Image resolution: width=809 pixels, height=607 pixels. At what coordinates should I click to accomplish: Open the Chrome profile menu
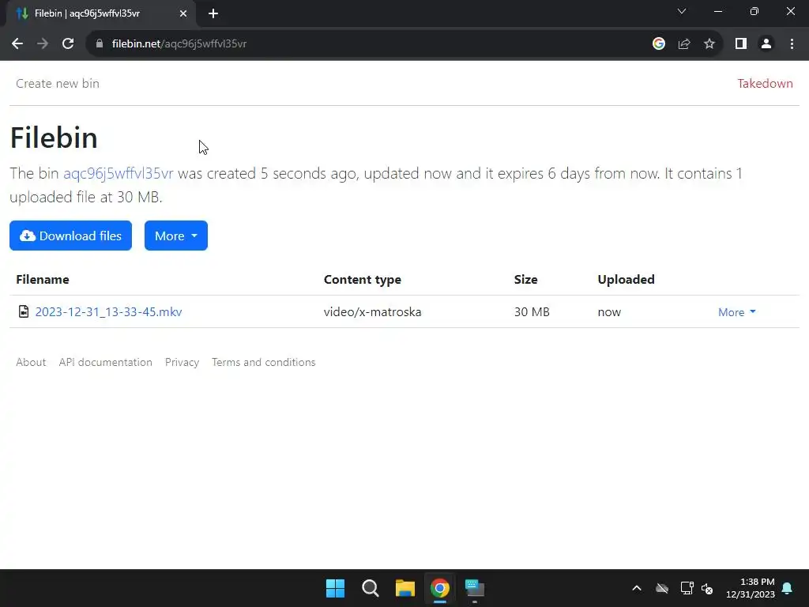pyautogui.click(x=766, y=44)
